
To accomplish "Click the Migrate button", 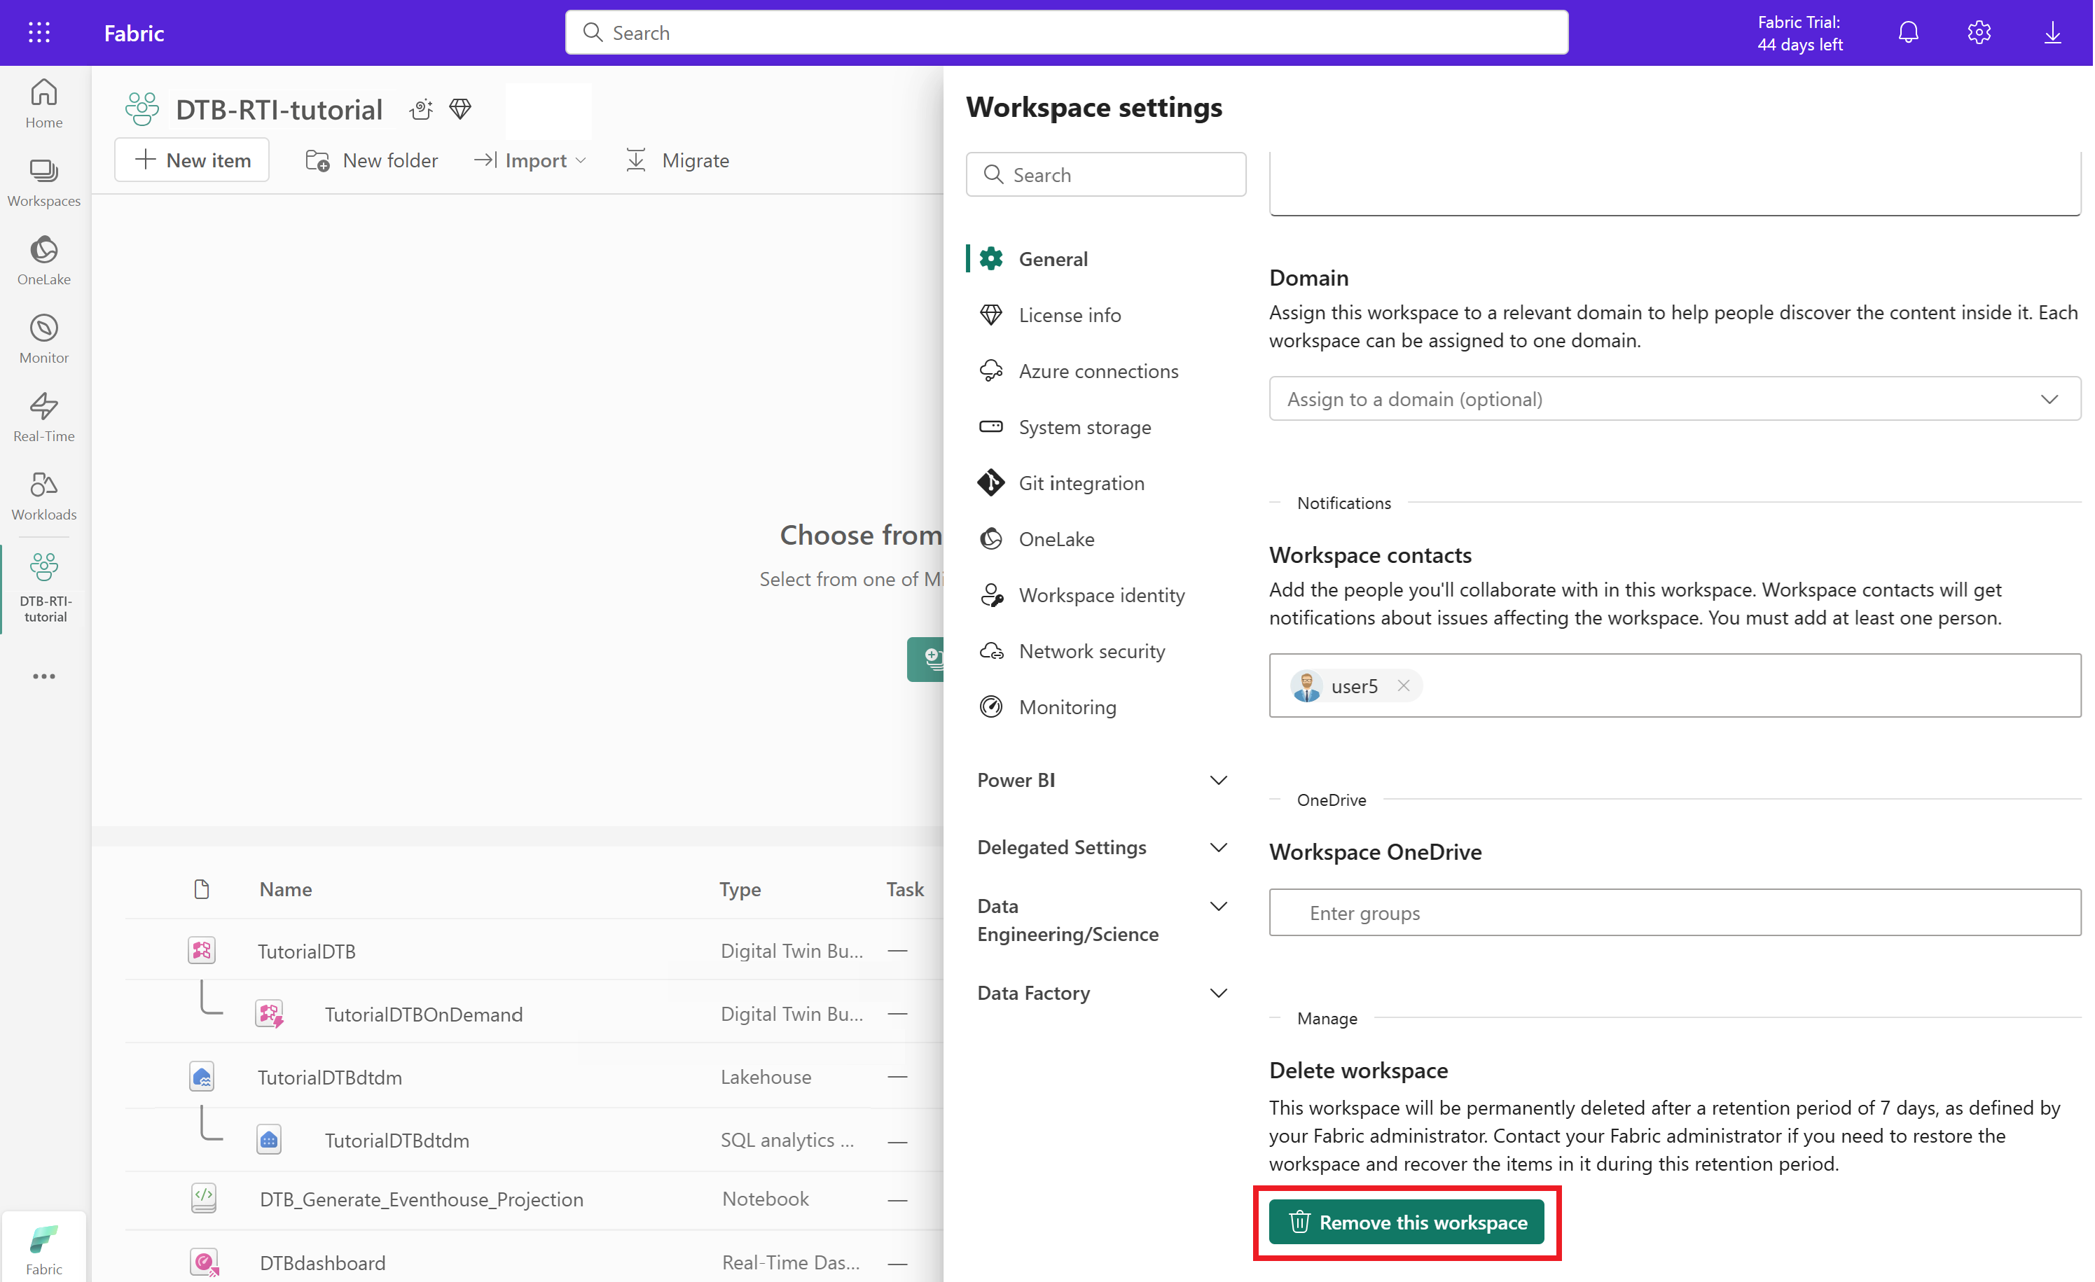I will [677, 160].
